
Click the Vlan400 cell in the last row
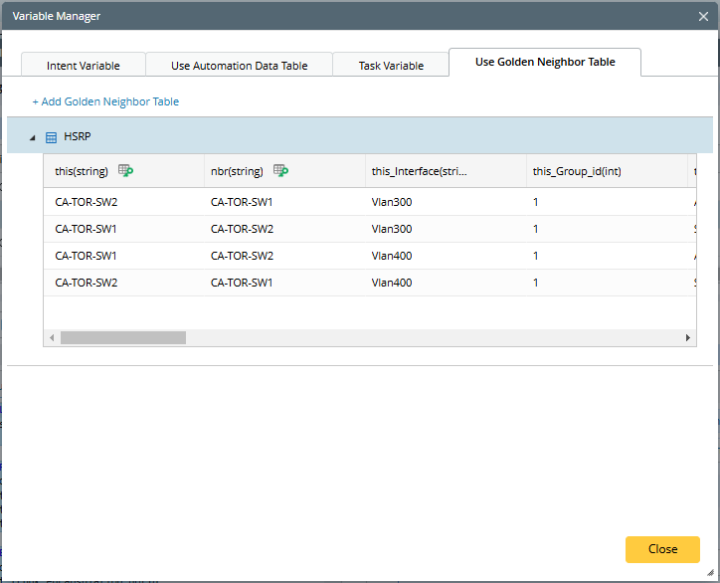tap(392, 283)
